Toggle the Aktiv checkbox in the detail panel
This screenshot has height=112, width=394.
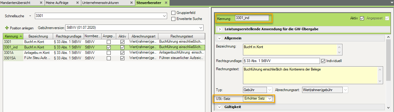click(x=362, y=18)
